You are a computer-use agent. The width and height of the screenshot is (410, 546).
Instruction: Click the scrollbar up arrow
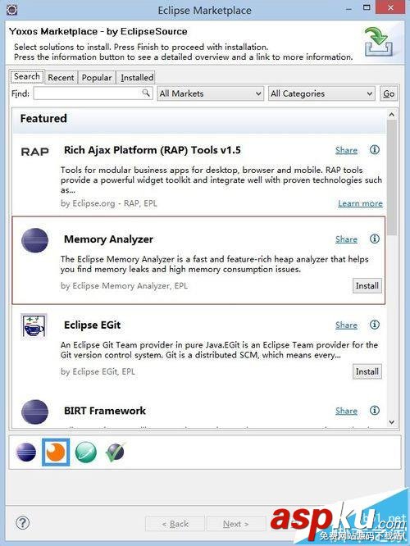click(x=391, y=114)
